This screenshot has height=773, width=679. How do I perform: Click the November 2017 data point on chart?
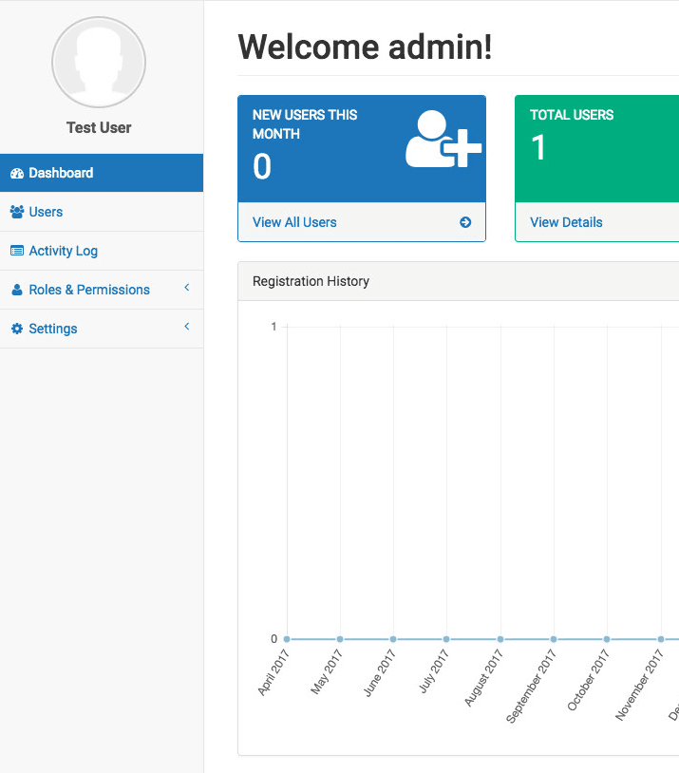pos(661,639)
